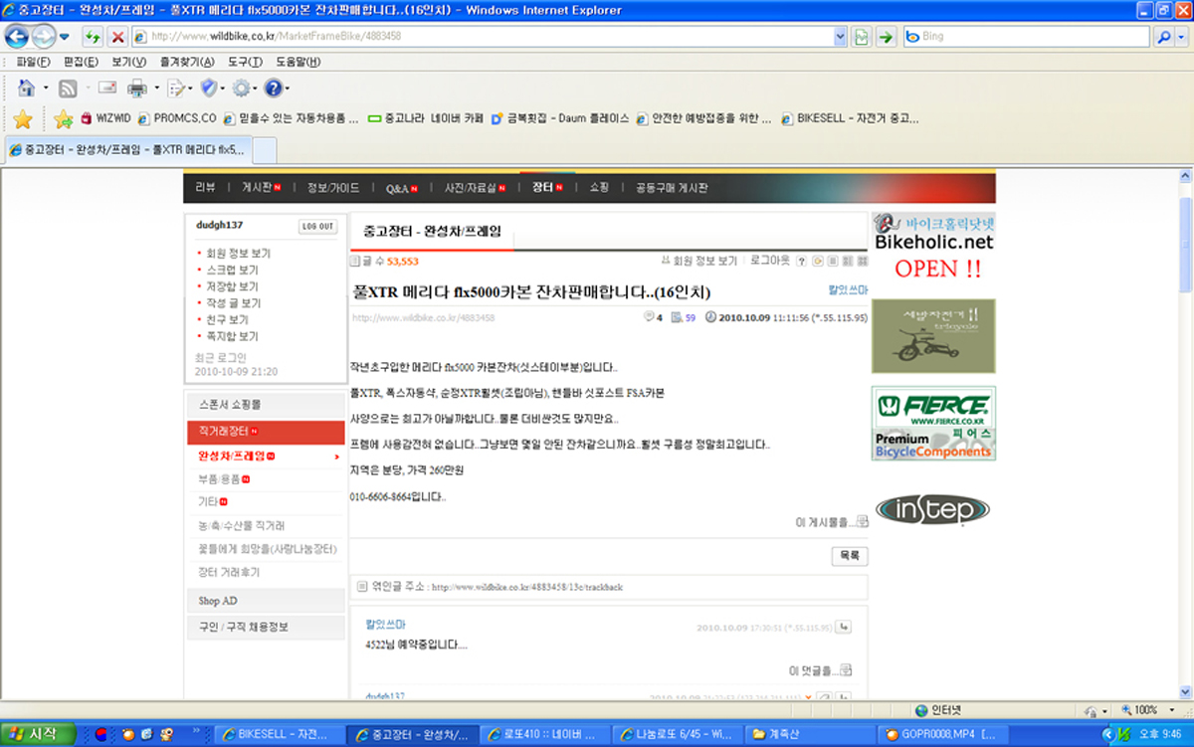Open the Safety shield icon menu
This screenshot has height=747, width=1194.
click(209, 89)
